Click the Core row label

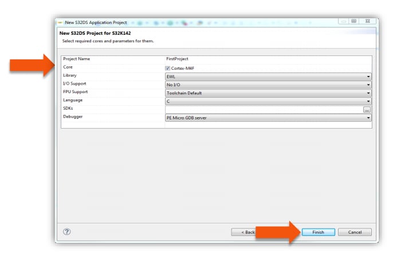pyautogui.click(x=68, y=67)
